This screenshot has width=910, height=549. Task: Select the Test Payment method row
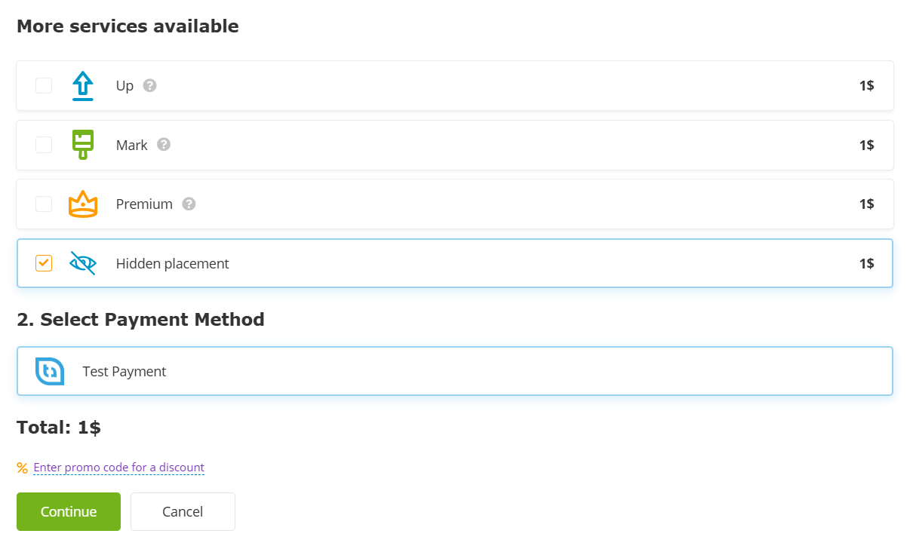pyautogui.click(x=454, y=371)
